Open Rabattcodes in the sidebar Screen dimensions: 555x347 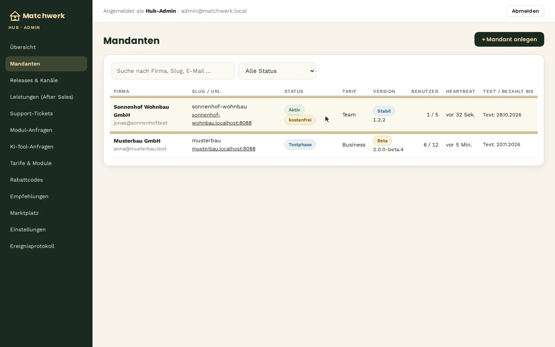[46, 180]
